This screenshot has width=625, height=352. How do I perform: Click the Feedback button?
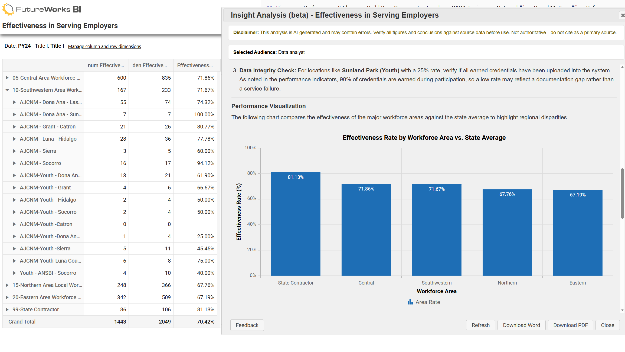pyautogui.click(x=247, y=325)
